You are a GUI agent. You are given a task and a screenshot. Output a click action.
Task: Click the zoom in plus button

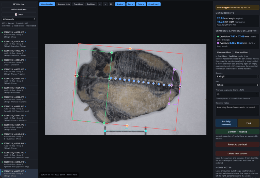(100, 4)
